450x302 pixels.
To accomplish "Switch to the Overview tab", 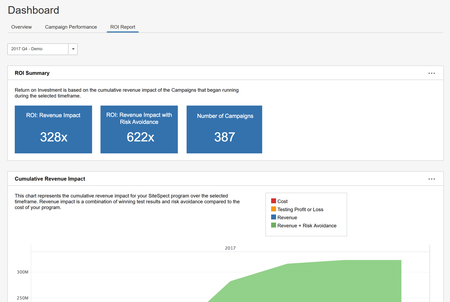I will point(22,27).
